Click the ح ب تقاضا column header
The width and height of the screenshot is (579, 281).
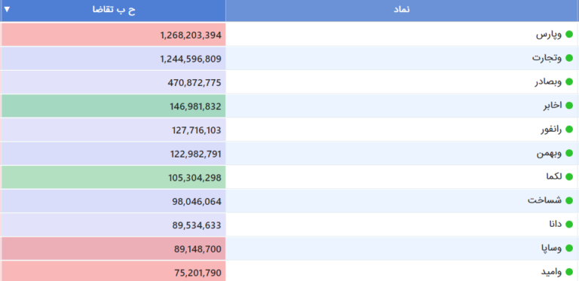[x=113, y=11]
